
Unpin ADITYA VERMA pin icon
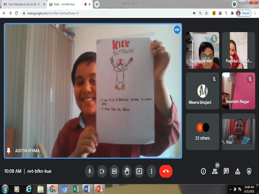click(x=9, y=151)
